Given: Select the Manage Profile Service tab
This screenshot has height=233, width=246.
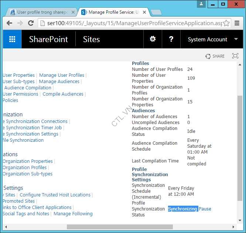Looking at the screenshot, I should click(111, 12).
